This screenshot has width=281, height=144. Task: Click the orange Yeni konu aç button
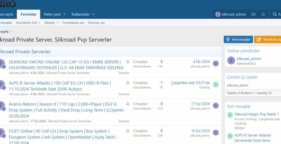[267, 40]
